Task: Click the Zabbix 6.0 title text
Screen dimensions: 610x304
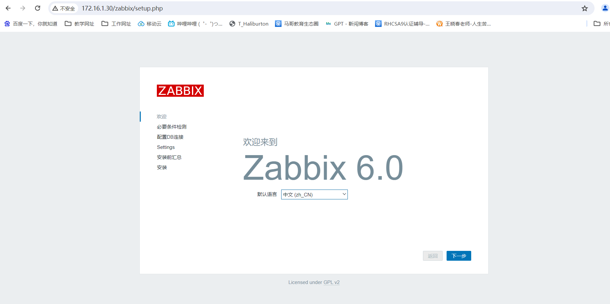Action: [x=323, y=168]
